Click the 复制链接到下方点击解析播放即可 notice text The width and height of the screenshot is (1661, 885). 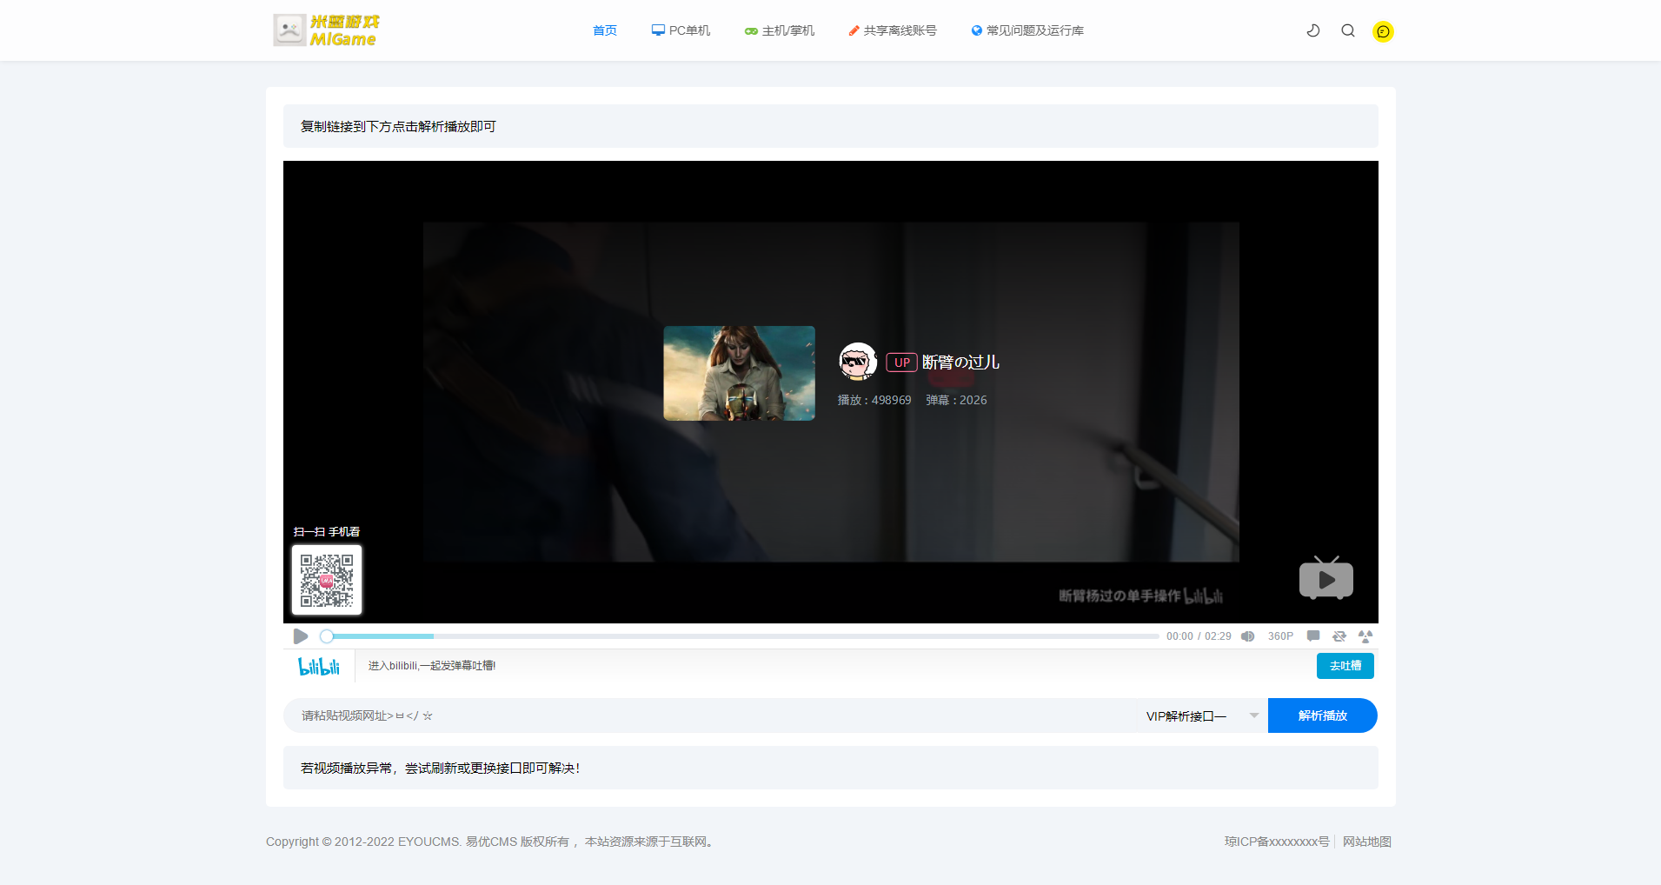click(x=398, y=126)
